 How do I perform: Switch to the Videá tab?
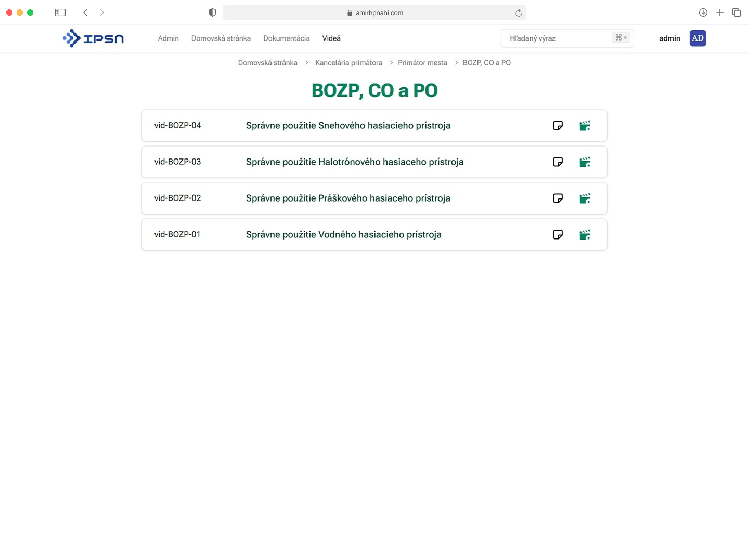click(x=331, y=38)
